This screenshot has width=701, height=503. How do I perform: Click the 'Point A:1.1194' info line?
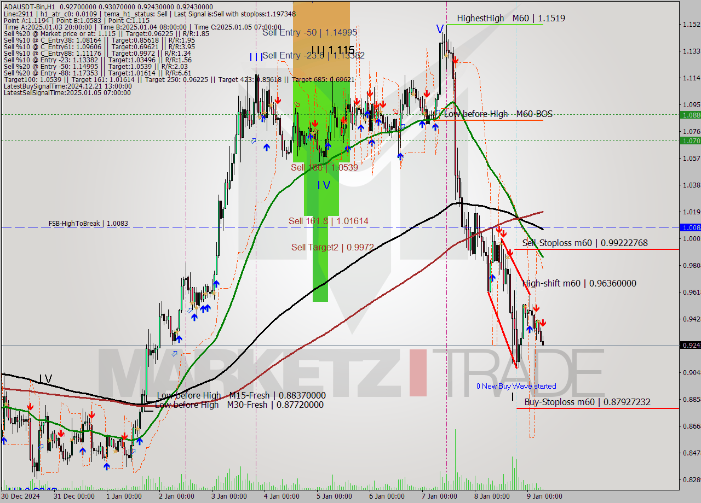[x=76, y=20]
